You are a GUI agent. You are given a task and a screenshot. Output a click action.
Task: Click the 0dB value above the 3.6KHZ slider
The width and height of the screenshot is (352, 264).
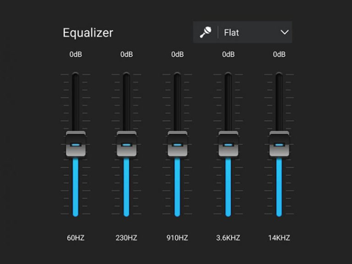pyautogui.click(x=228, y=55)
